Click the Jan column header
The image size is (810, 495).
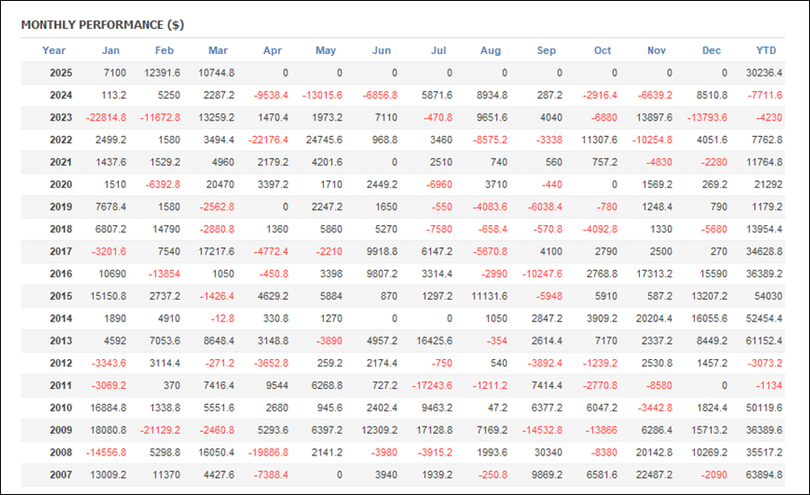point(111,50)
